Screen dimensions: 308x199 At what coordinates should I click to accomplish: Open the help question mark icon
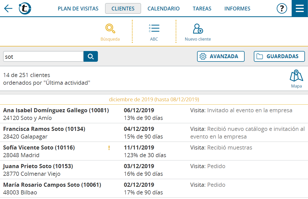(282, 8)
